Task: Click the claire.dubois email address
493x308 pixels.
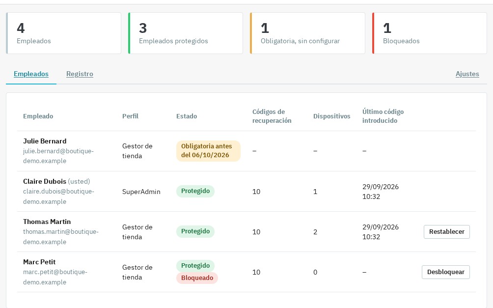Action: [x=58, y=196]
